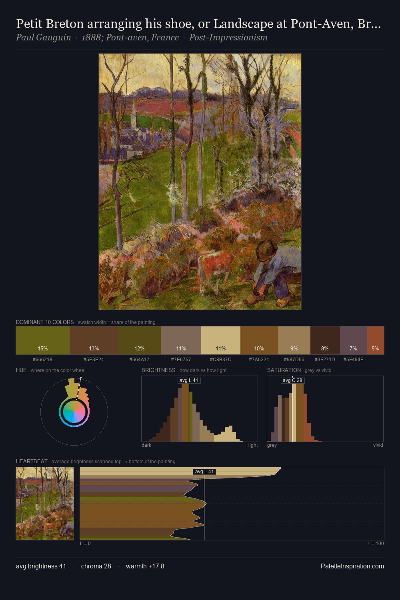Click the '#3F271D' hex code text below swatches
Image resolution: width=400 pixels, height=600 pixels.
(325, 359)
